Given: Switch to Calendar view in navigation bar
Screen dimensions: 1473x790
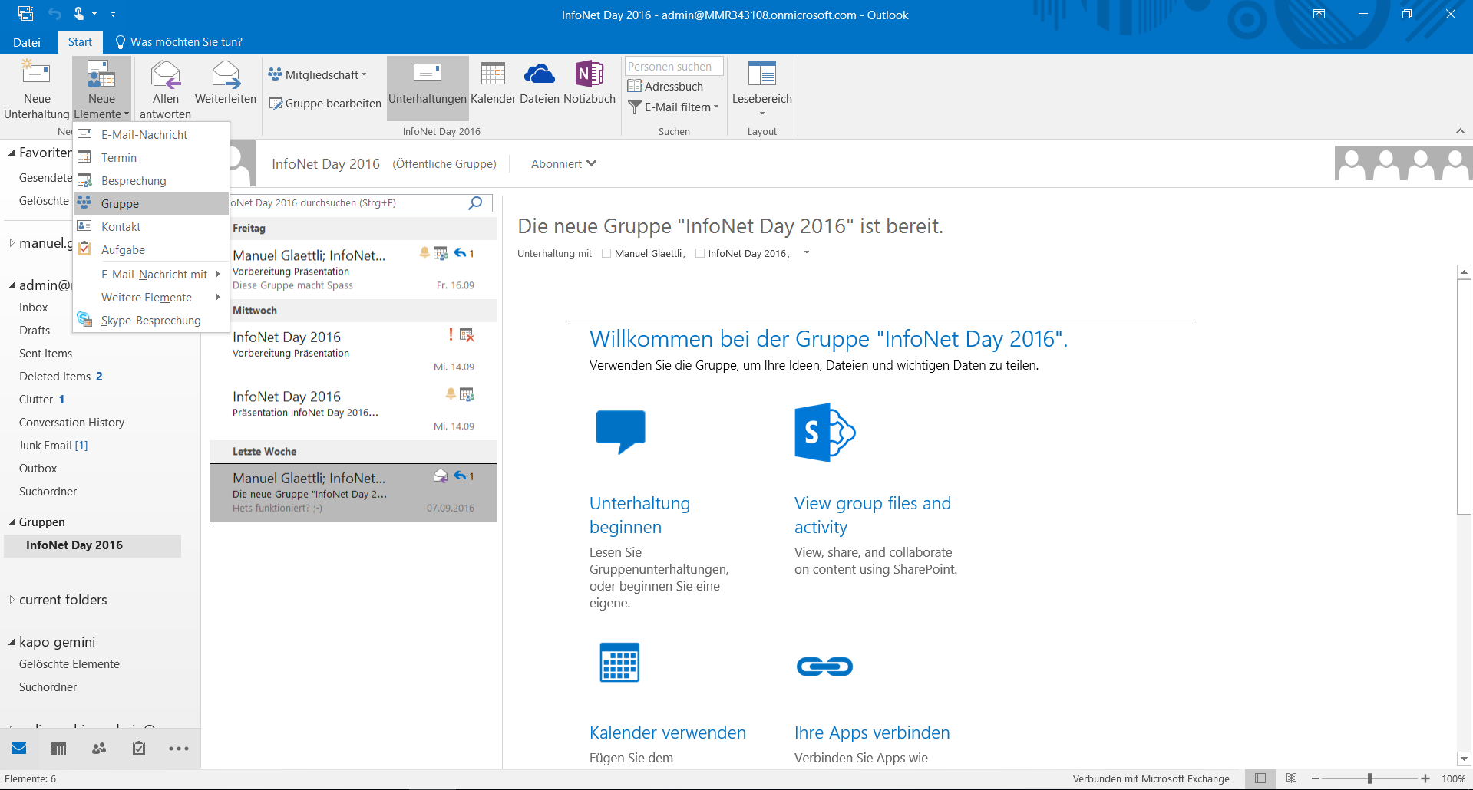Looking at the screenshot, I should [59, 749].
